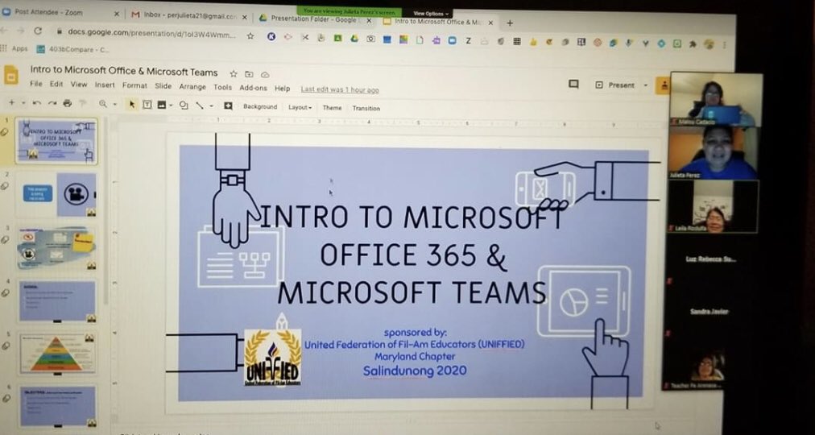
Task: Insert an image from the toolbar
Action: pyautogui.click(x=162, y=105)
